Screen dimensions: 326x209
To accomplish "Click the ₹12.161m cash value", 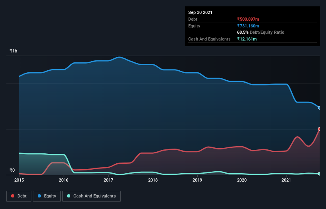I will 247,39.
